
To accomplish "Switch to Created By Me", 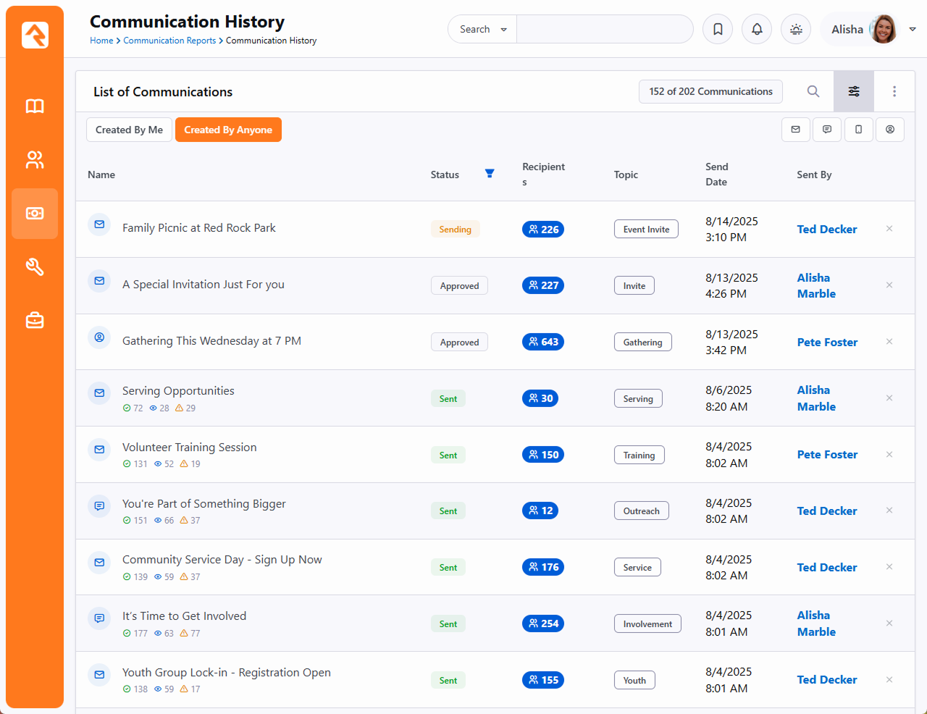I will click(x=129, y=130).
